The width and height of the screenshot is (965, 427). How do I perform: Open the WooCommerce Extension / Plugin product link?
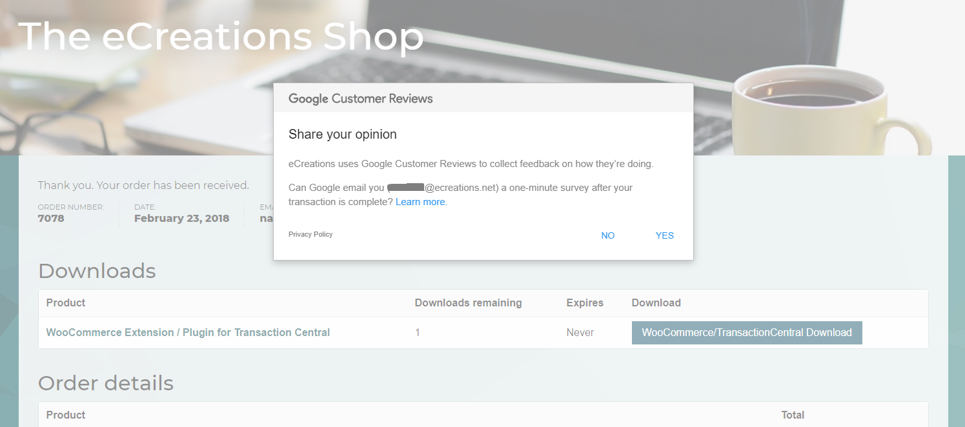pyautogui.click(x=188, y=333)
